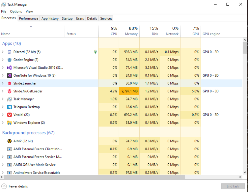Click the Discord app icon

10,52
